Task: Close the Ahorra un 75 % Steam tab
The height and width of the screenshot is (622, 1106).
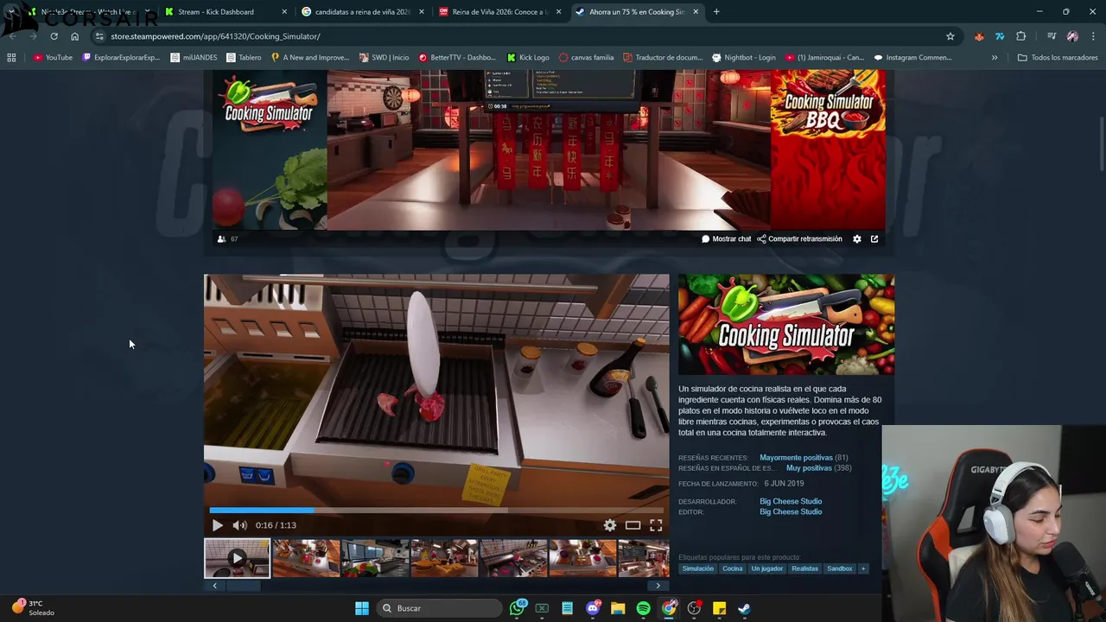Action: (x=696, y=12)
